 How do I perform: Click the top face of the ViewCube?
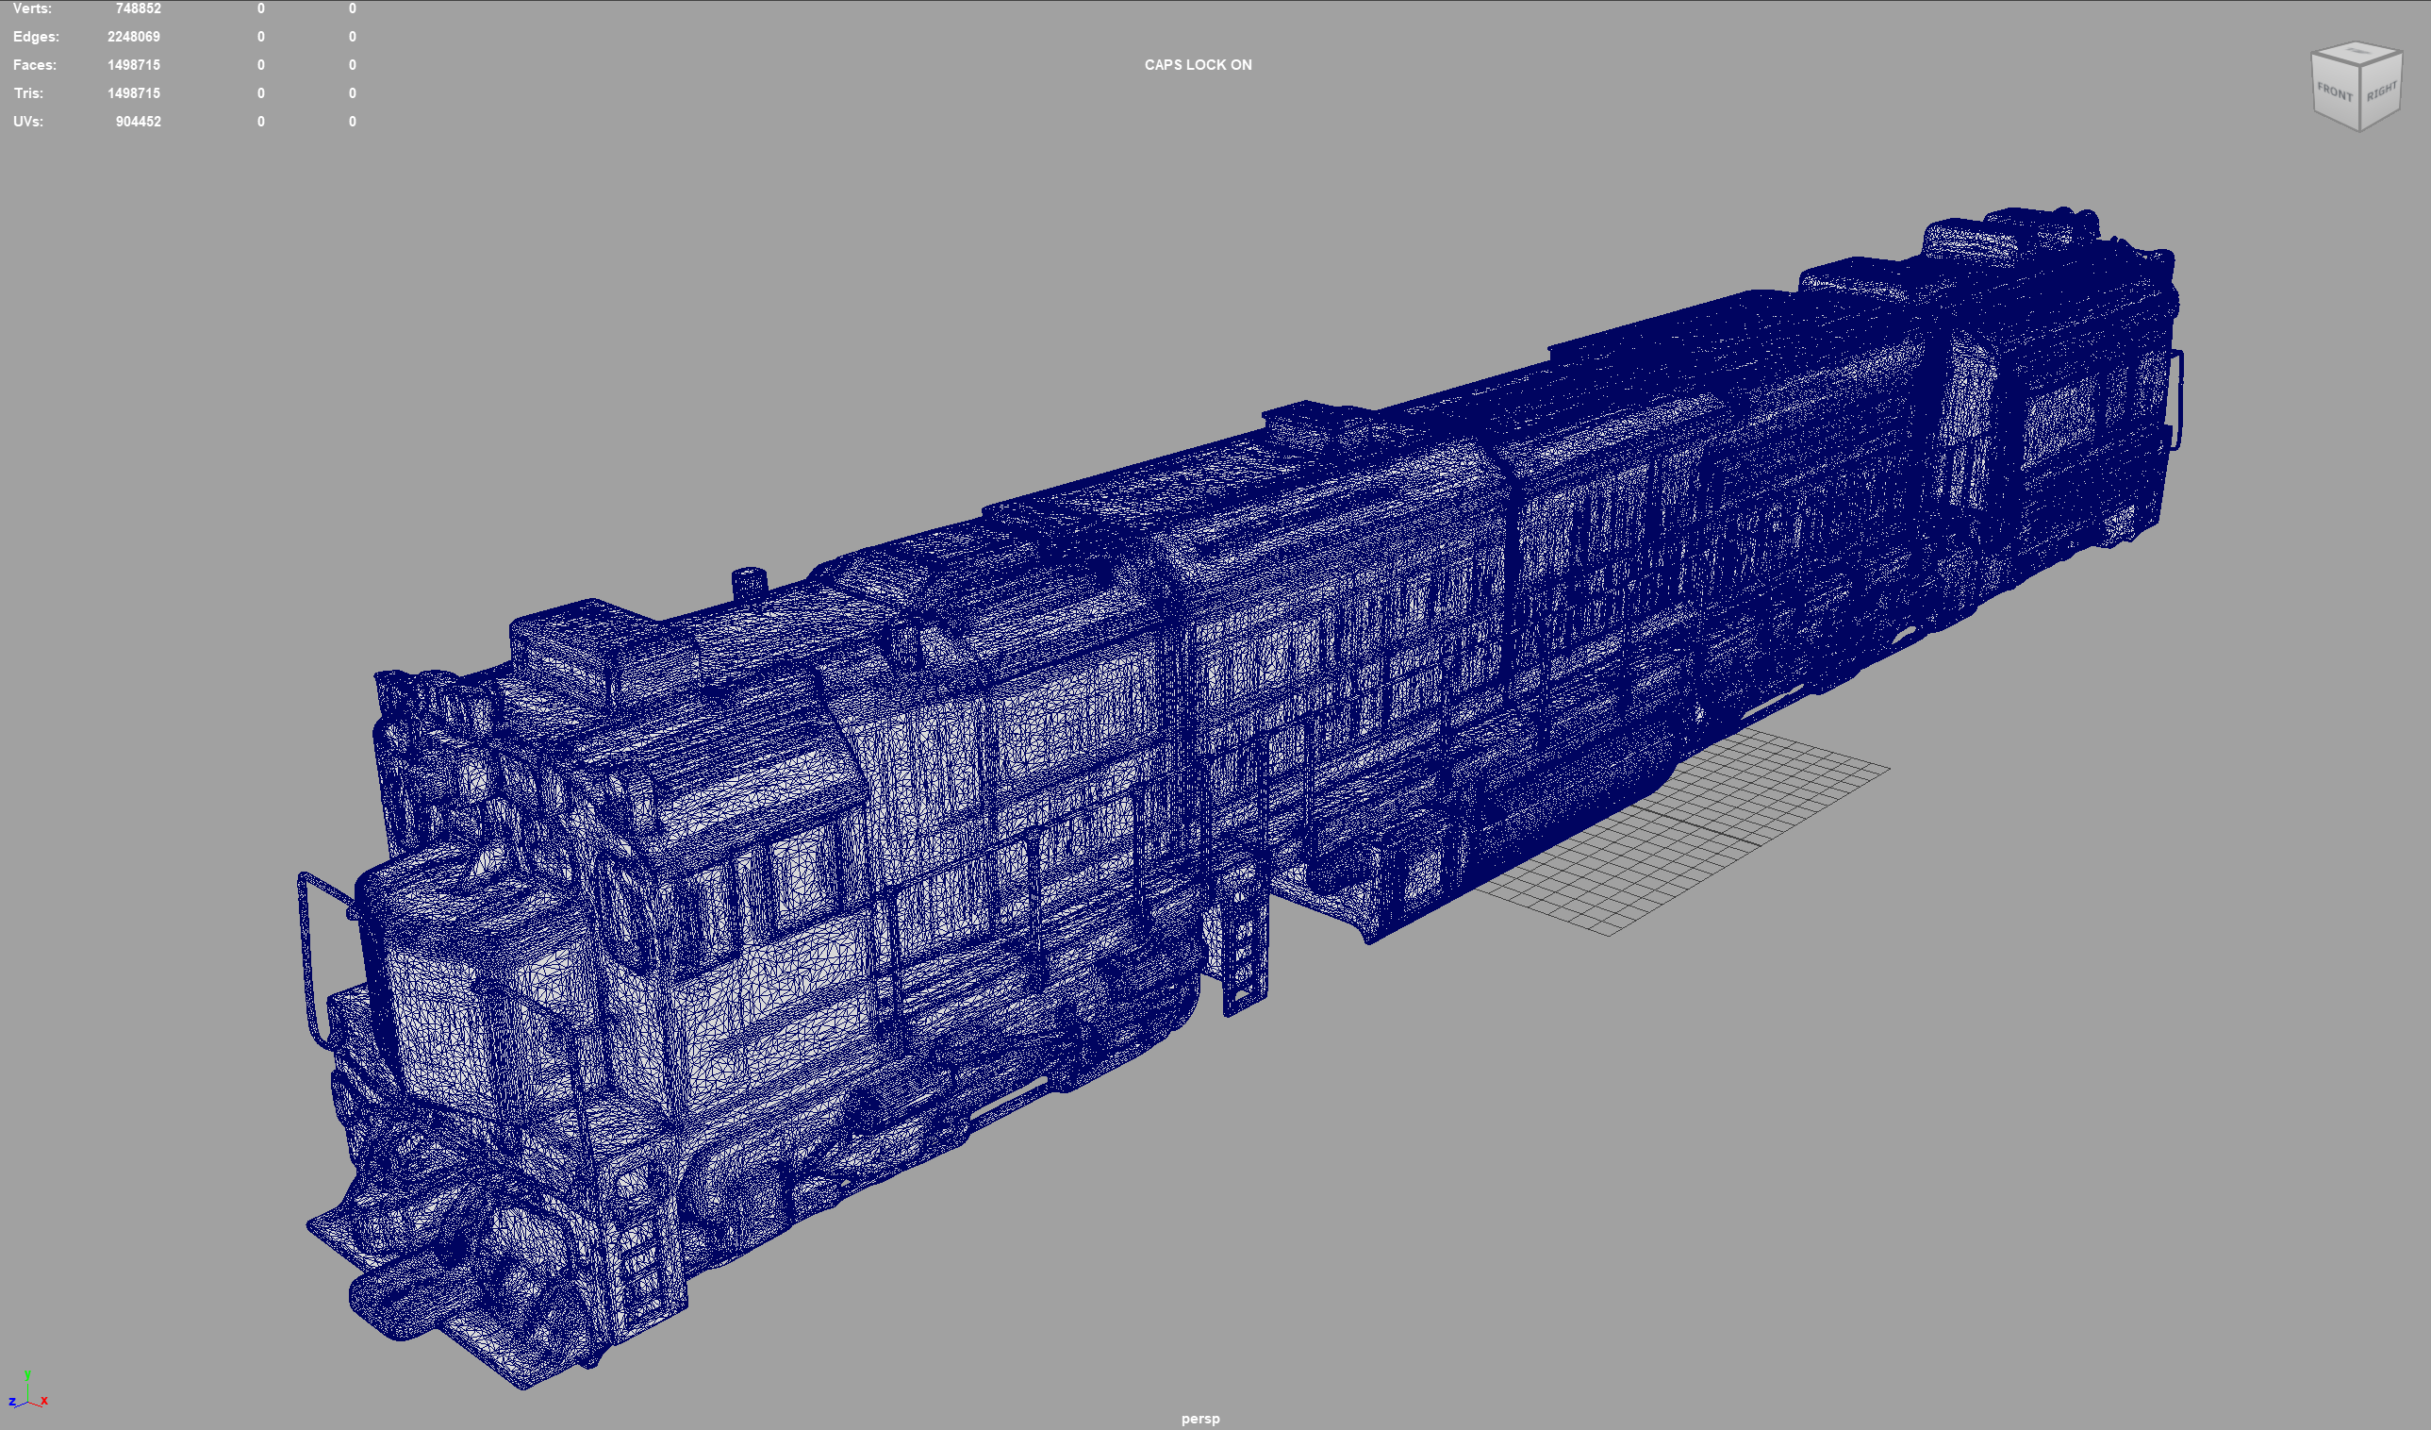(2357, 52)
